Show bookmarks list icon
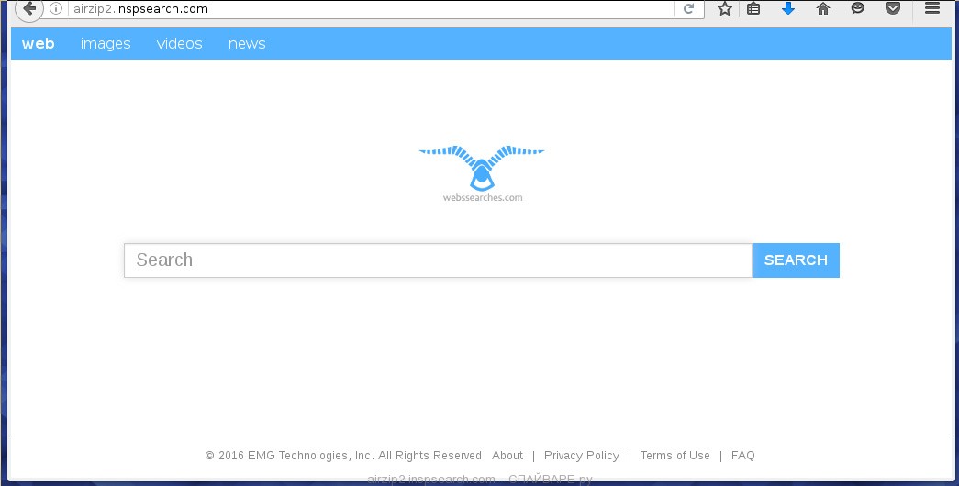Viewport: 959px width, 486px height. [x=753, y=8]
